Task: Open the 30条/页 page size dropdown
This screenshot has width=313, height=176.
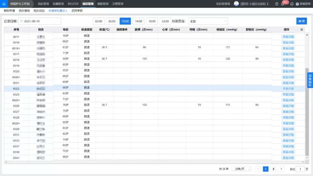Action: click(x=241, y=169)
